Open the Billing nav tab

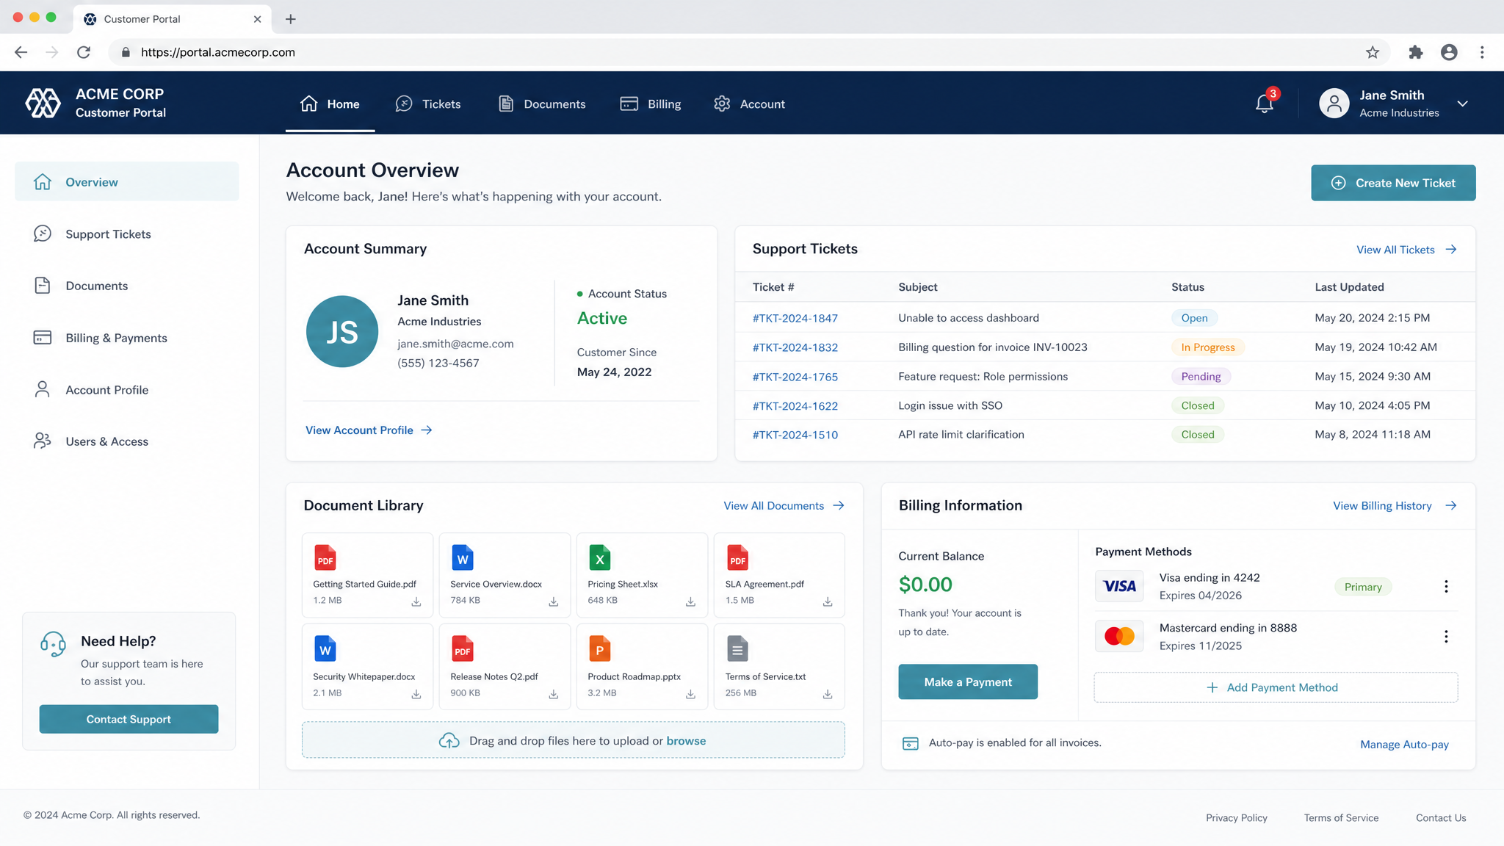[651, 104]
